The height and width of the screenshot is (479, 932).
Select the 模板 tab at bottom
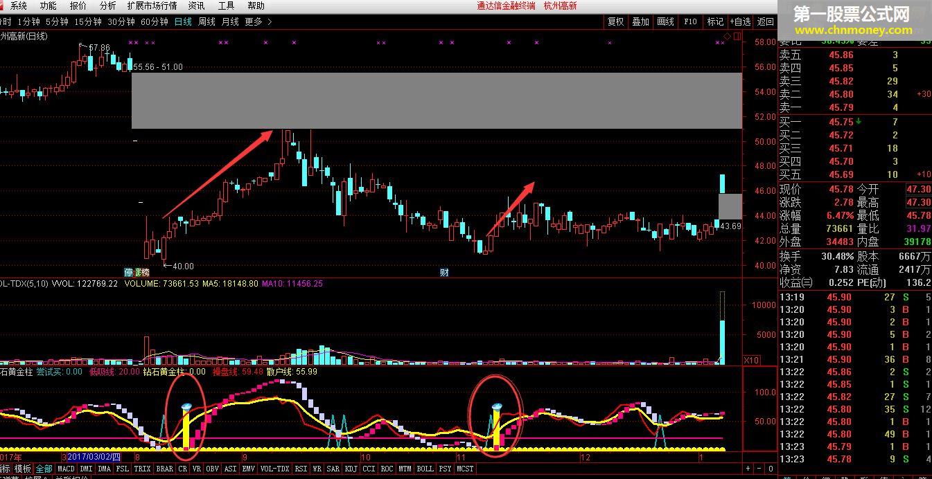[x=23, y=469]
